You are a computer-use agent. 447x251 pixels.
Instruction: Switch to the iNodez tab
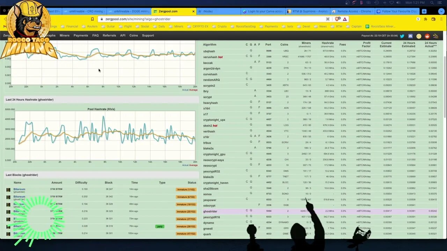tap(219, 11)
